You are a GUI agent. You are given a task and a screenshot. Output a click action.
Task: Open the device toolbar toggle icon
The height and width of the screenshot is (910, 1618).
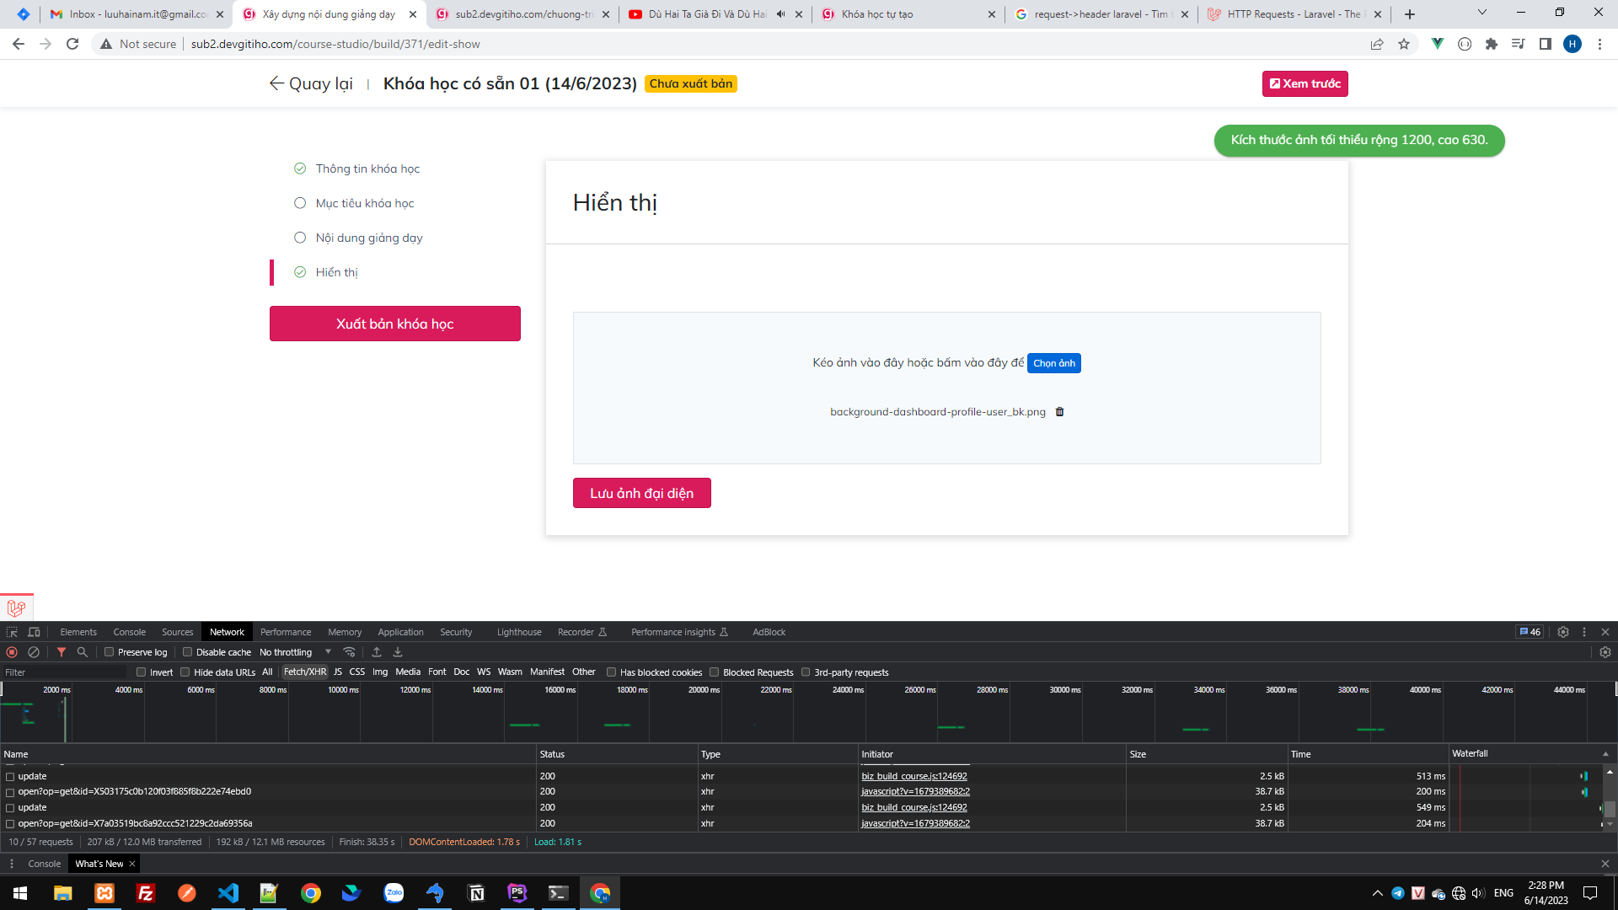(34, 632)
